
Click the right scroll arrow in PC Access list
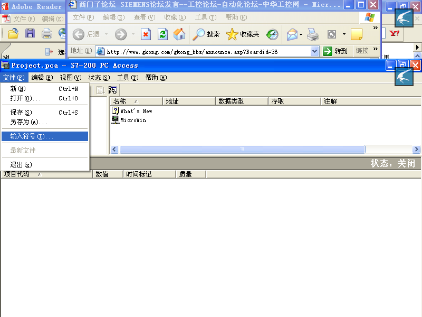tap(416, 150)
